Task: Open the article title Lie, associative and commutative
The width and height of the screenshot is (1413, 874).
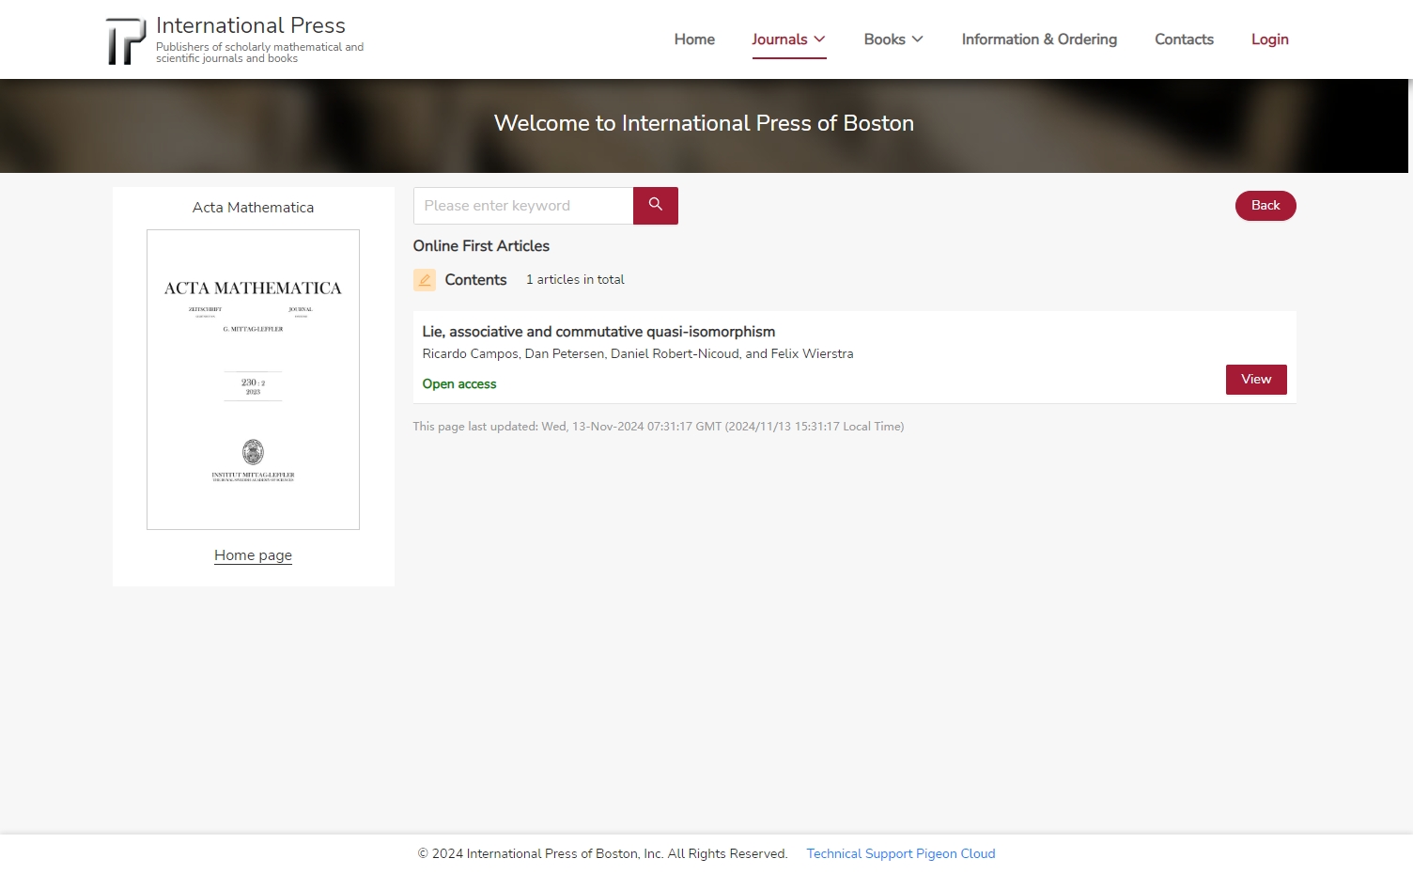Action: click(x=598, y=332)
